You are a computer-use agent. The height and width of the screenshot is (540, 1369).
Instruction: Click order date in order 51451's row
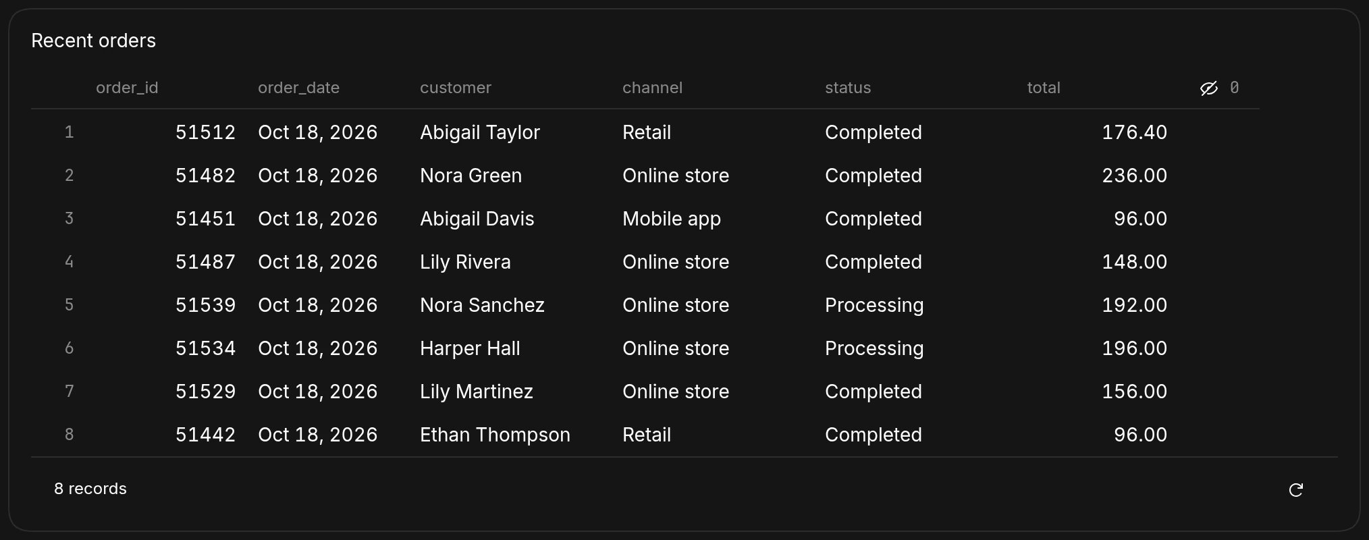[x=317, y=219]
